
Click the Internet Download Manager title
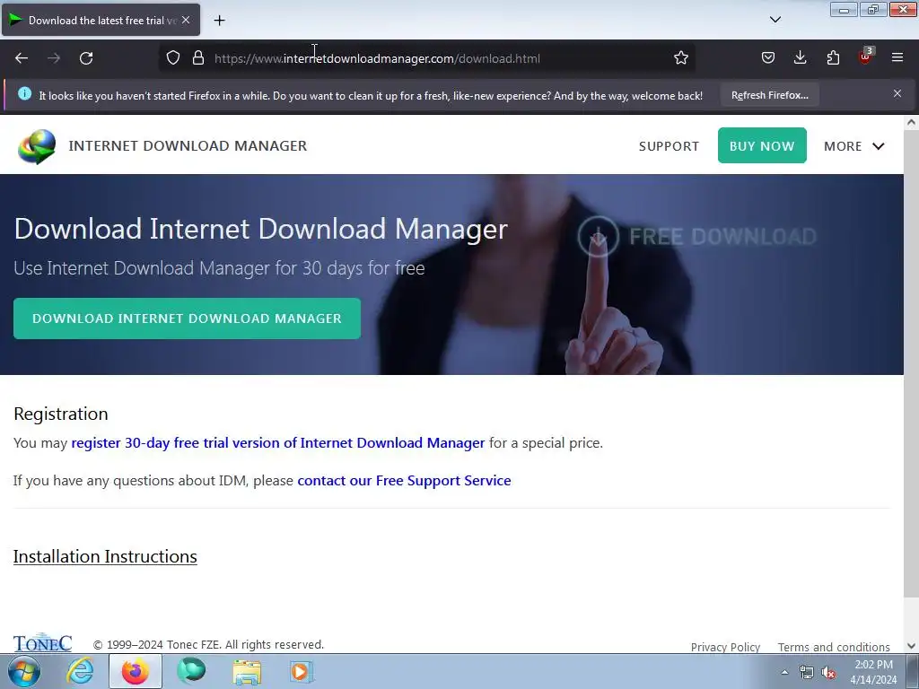pos(188,146)
